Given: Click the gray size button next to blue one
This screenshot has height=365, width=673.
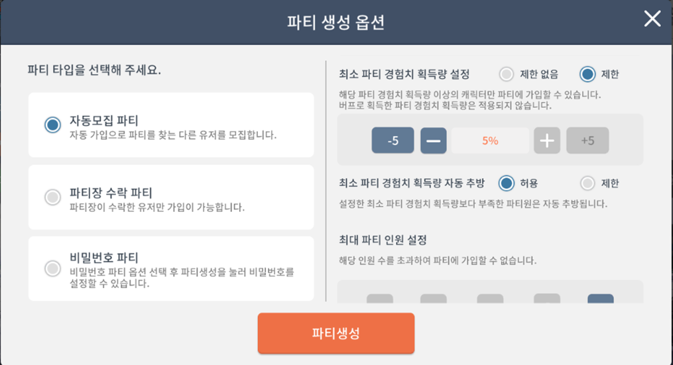Looking at the screenshot, I should (x=547, y=299).
